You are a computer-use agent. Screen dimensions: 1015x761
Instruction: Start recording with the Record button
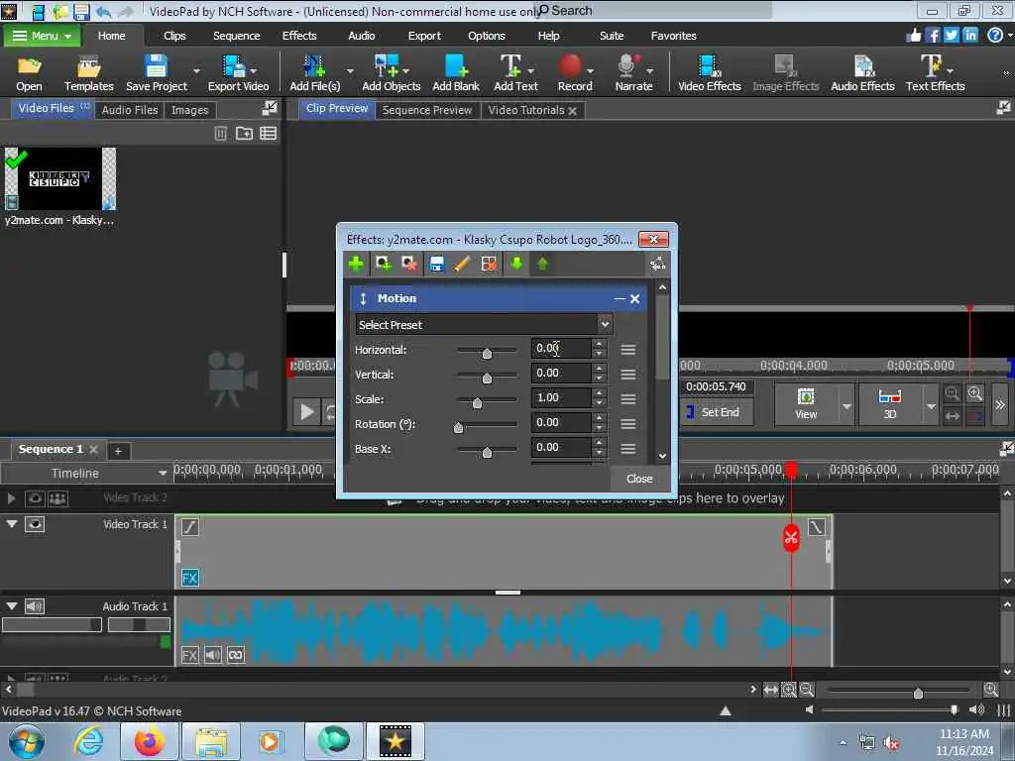pyautogui.click(x=574, y=73)
